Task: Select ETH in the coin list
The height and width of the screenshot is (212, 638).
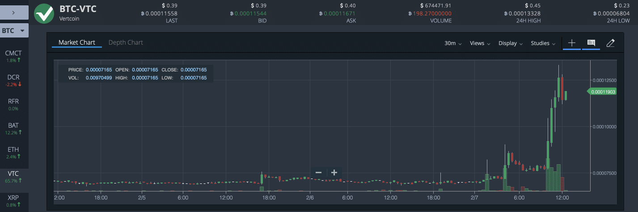Action: (x=13, y=152)
